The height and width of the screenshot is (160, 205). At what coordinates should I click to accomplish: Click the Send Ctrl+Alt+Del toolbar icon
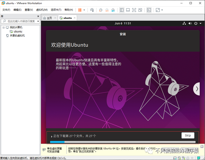click(x=92, y=10)
